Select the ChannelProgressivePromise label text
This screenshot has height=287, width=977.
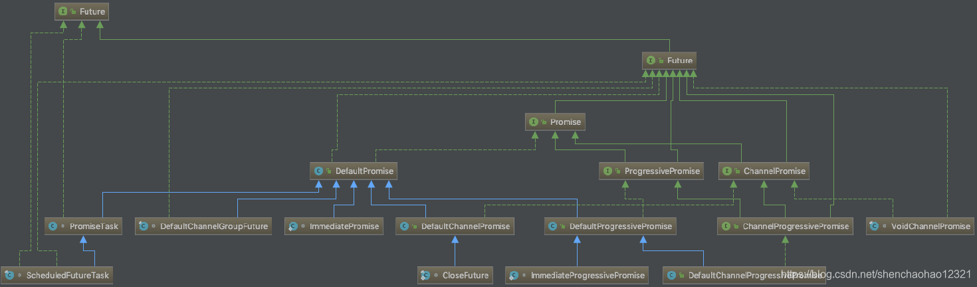tap(796, 226)
